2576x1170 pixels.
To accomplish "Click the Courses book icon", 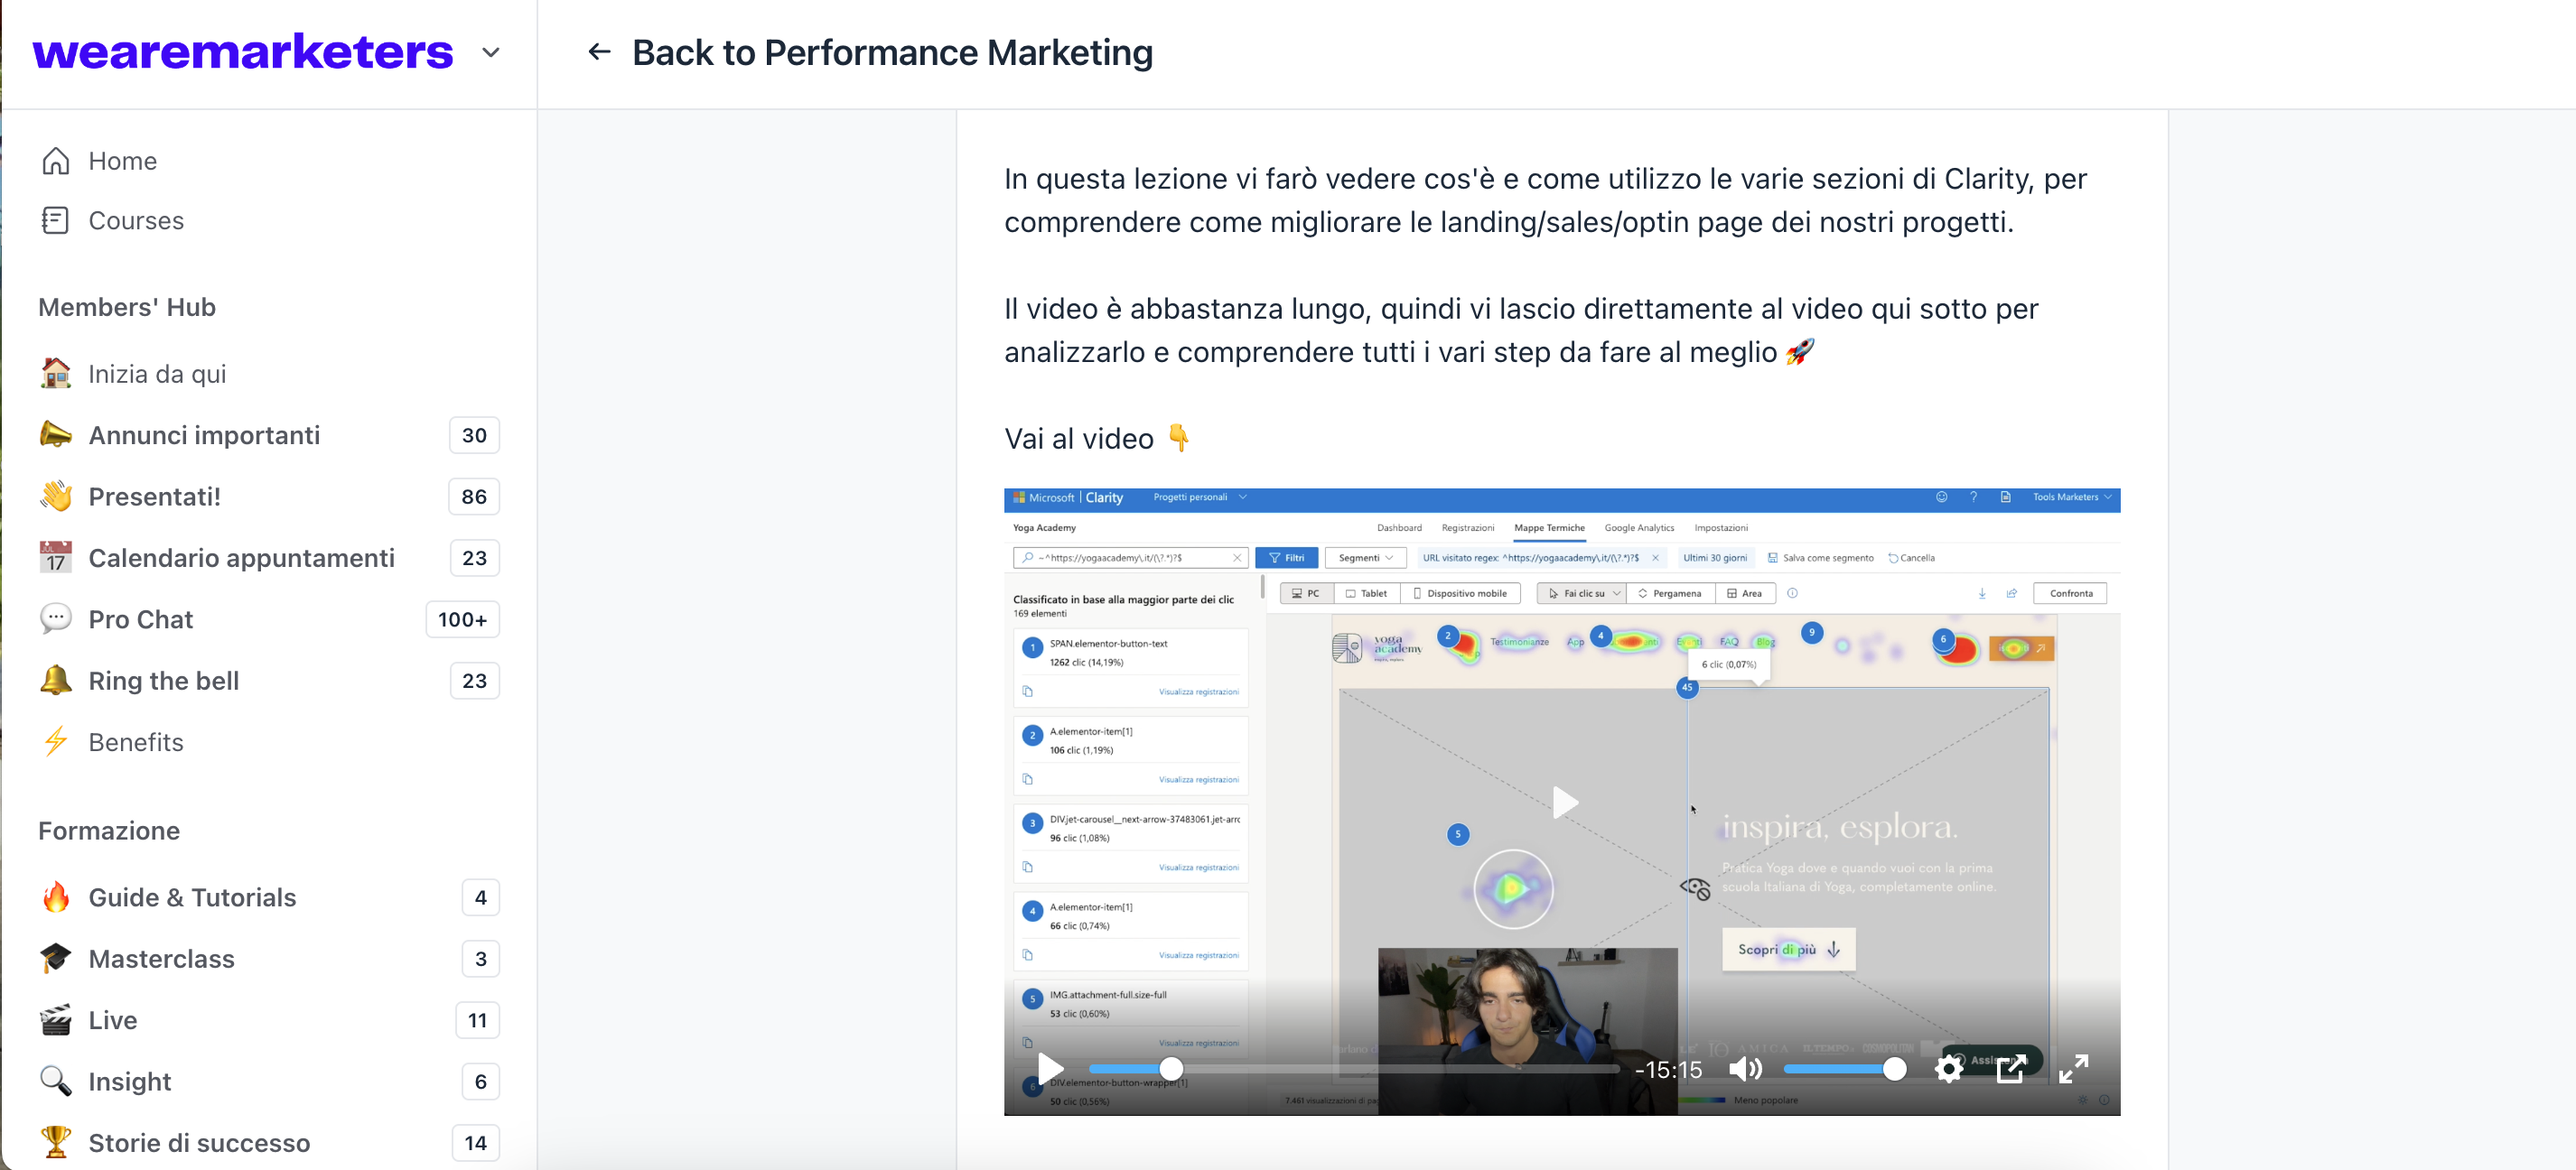I will 56,219.
